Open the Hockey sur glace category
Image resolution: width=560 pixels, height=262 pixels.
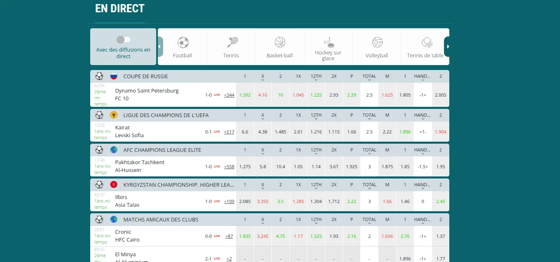click(x=328, y=47)
